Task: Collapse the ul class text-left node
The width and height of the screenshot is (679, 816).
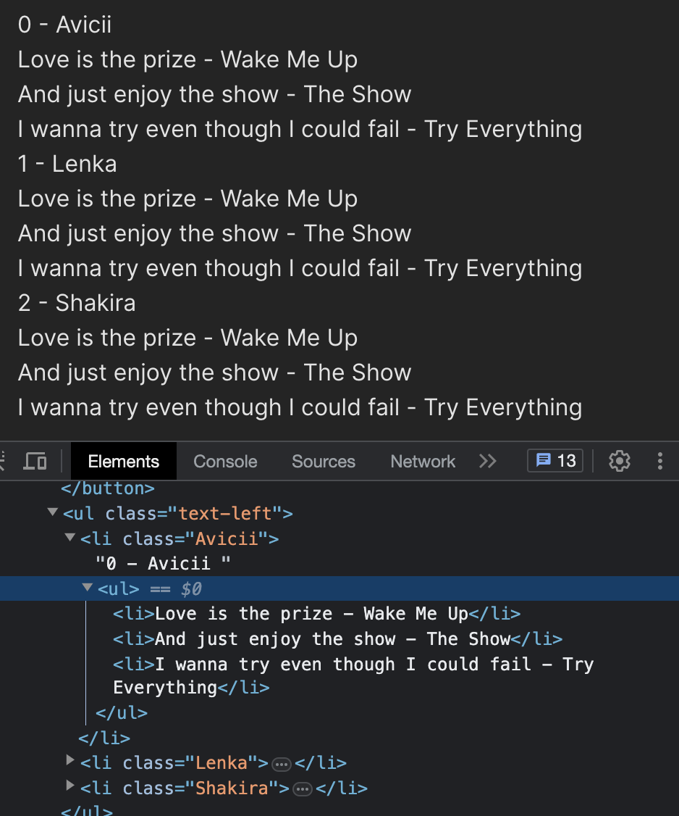Action: (53, 512)
